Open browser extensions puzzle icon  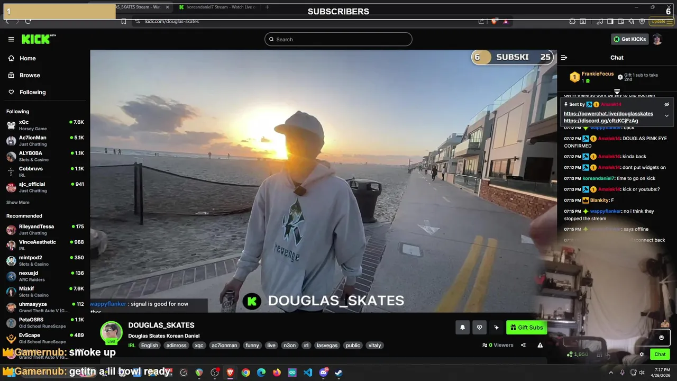[x=572, y=21]
